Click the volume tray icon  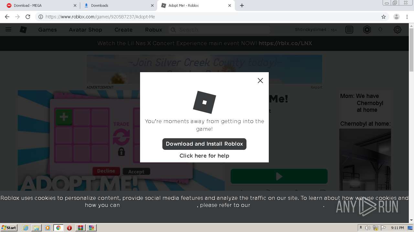point(368,228)
